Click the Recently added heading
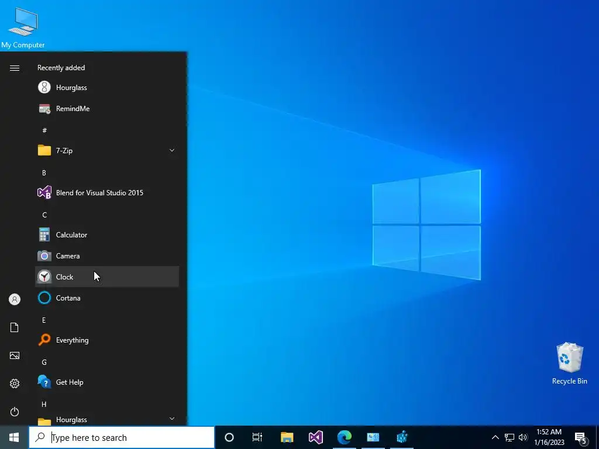Image resolution: width=599 pixels, height=449 pixels. [61, 68]
